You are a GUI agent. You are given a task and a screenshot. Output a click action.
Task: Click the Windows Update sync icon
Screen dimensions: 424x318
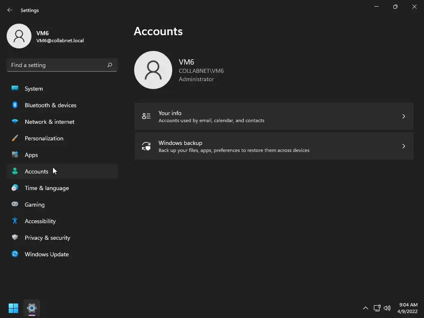coord(15,254)
